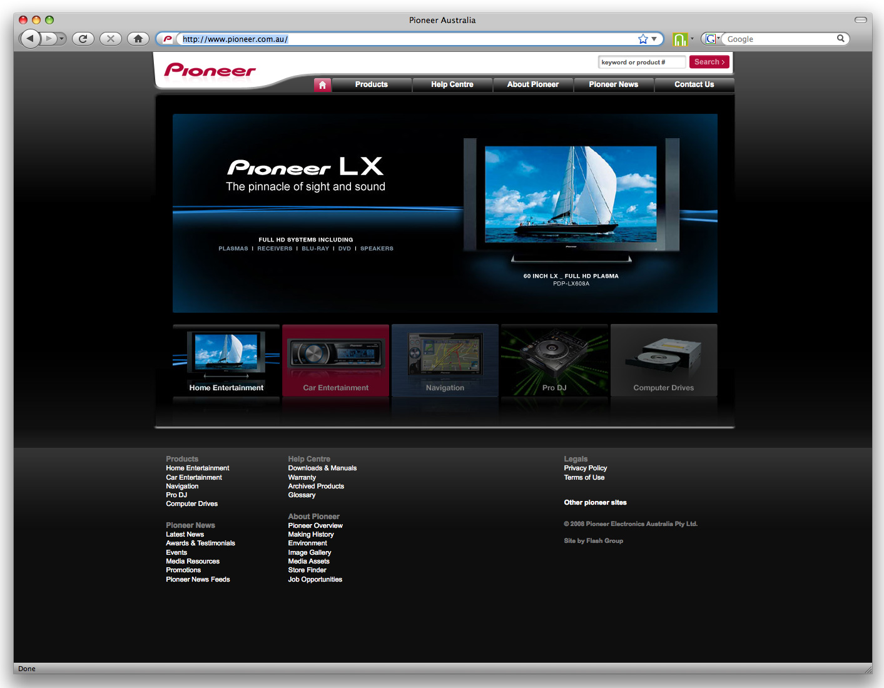The height and width of the screenshot is (688, 884).
Task: Focus the Google search field
Action: tap(780, 39)
